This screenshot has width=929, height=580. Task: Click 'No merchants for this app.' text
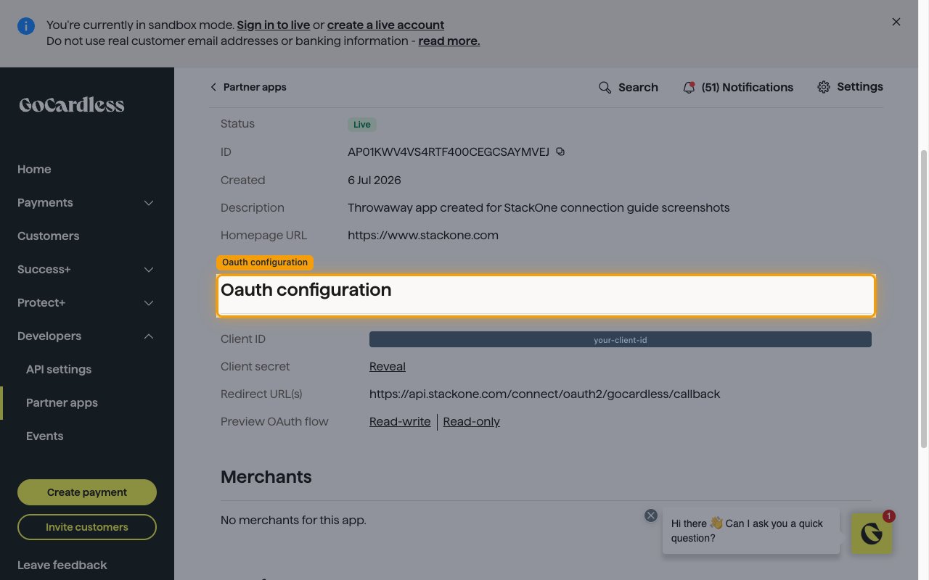pyautogui.click(x=293, y=520)
